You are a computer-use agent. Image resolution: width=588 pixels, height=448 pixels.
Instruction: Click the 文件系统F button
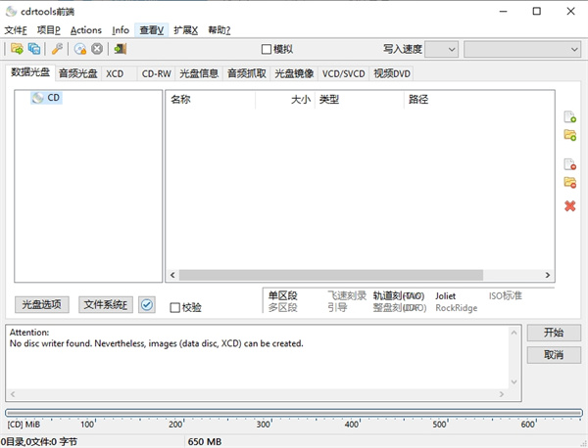(106, 304)
